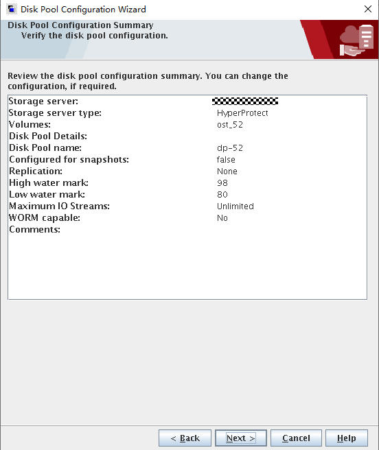Click the wizard app icon in title bar
The height and width of the screenshot is (450, 379).
(11, 9)
